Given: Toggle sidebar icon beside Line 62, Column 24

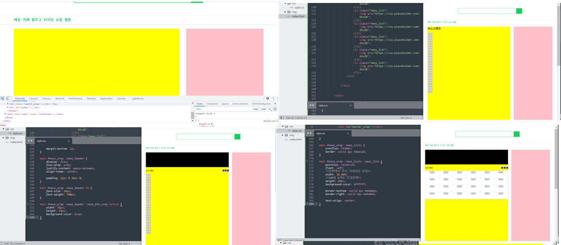Looking at the screenshot, I should coord(282,118).
